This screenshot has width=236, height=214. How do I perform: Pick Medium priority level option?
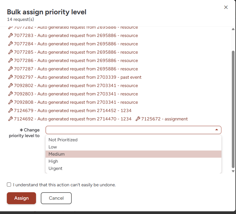pyautogui.click(x=57, y=154)
